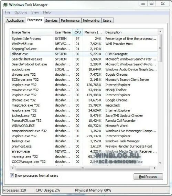Image resolution: width=172 pixels, height=196 pixels.
Task: Click the vertical scrollbar thumb
Action: click(160, 48)
